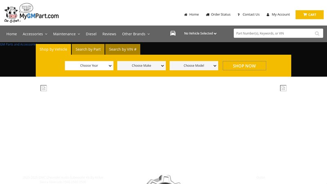Follow the GM Parts and Accessories link
Viewport: 327px width, 184px height.
pos(18,44)
